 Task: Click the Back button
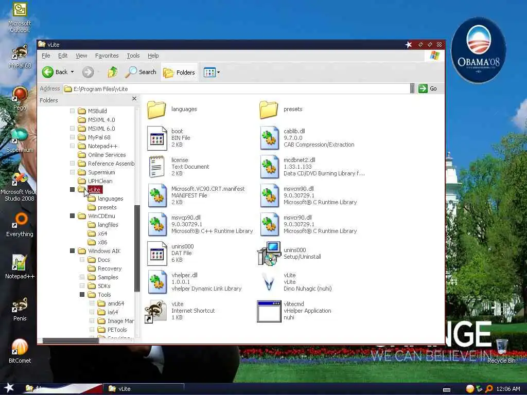pyautogui.click(x=55, y=72)
